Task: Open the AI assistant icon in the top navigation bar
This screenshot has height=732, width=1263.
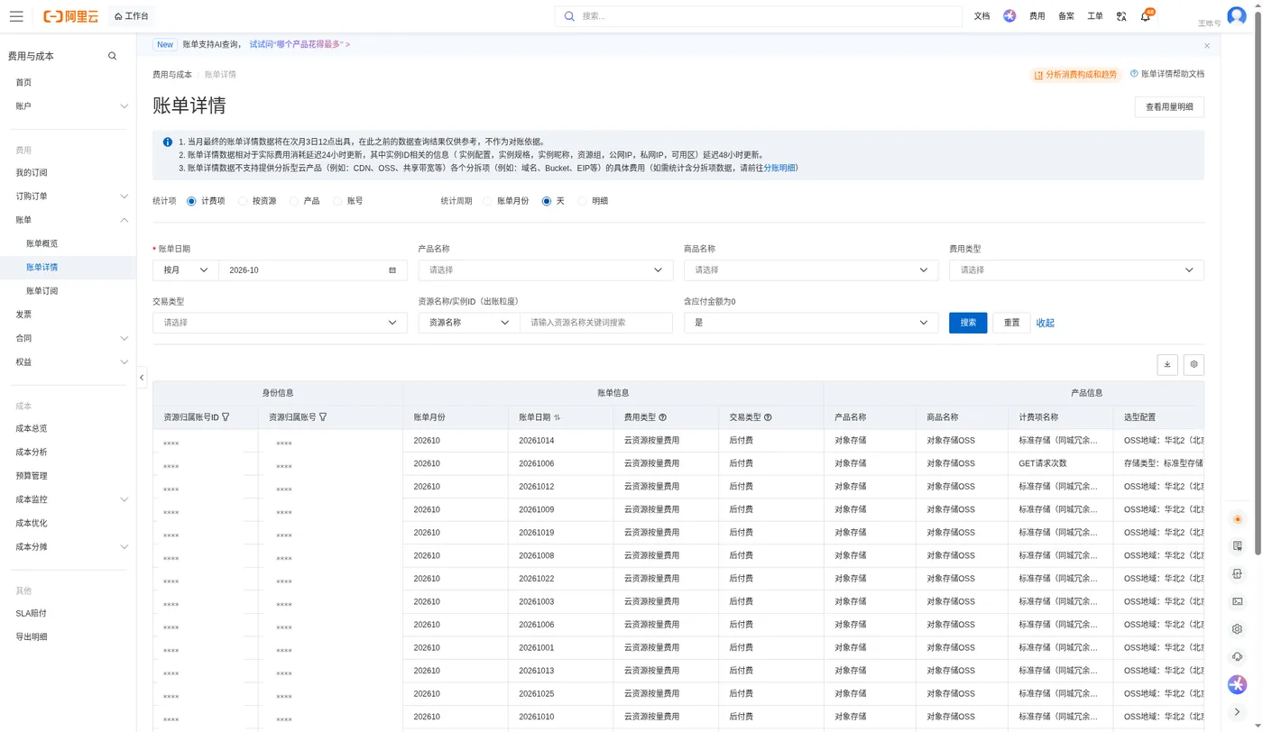Action: tap(1009, 16)
